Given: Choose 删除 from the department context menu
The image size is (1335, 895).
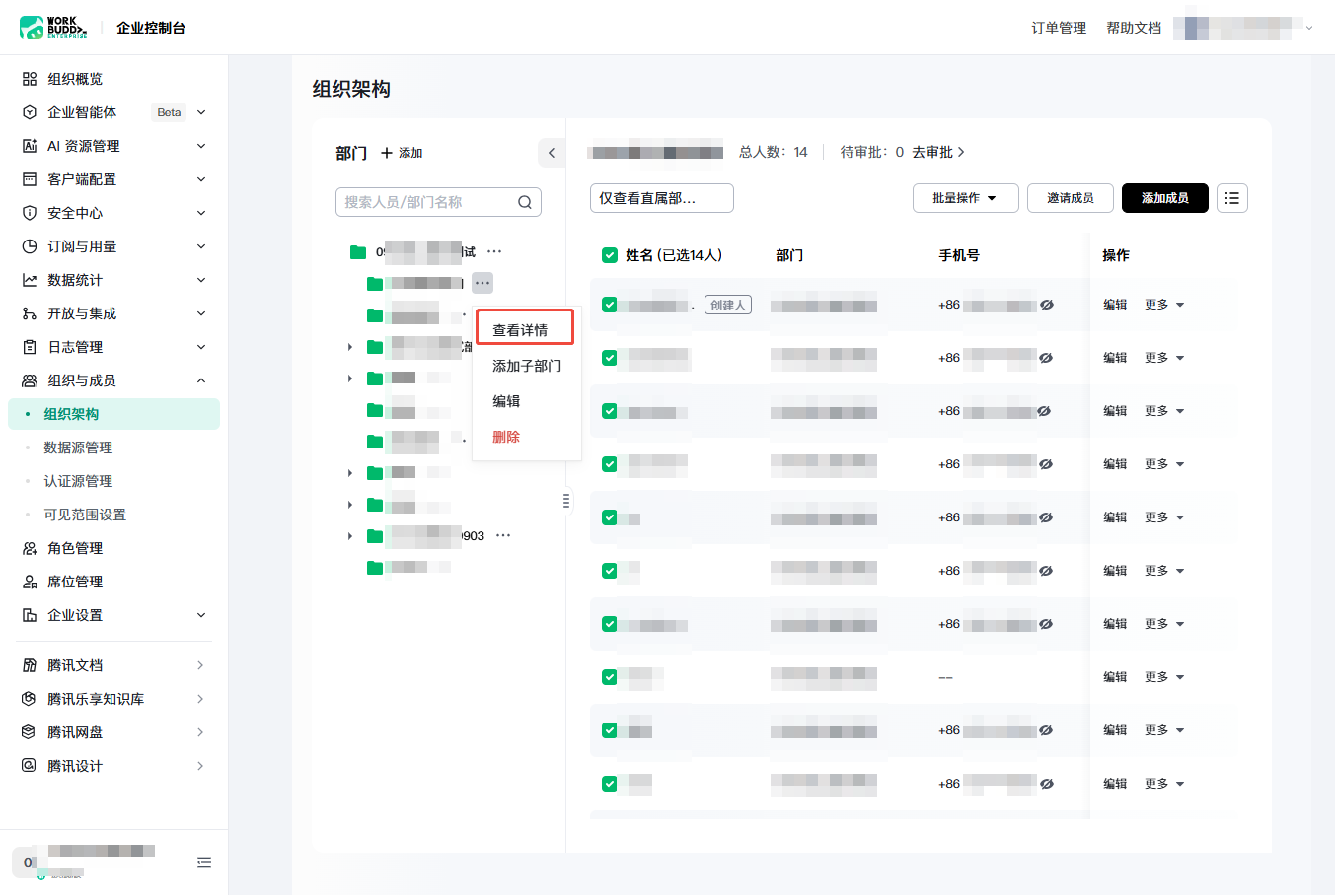Looking at the screenshot, I should coord(506,437).
